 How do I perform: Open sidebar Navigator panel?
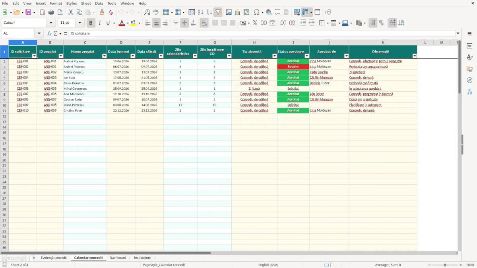click(x=469, y=81)
